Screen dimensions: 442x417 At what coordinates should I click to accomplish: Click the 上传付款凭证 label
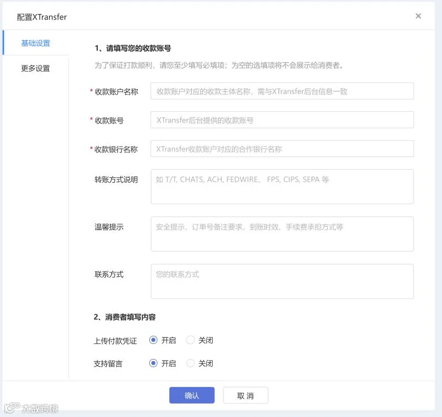click(115, 341)
